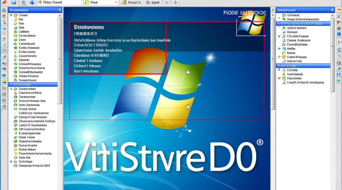This screenshot has height=190, width=342.
Task: Click the pin icon in the right panel header
Action: tap(332, 10)
